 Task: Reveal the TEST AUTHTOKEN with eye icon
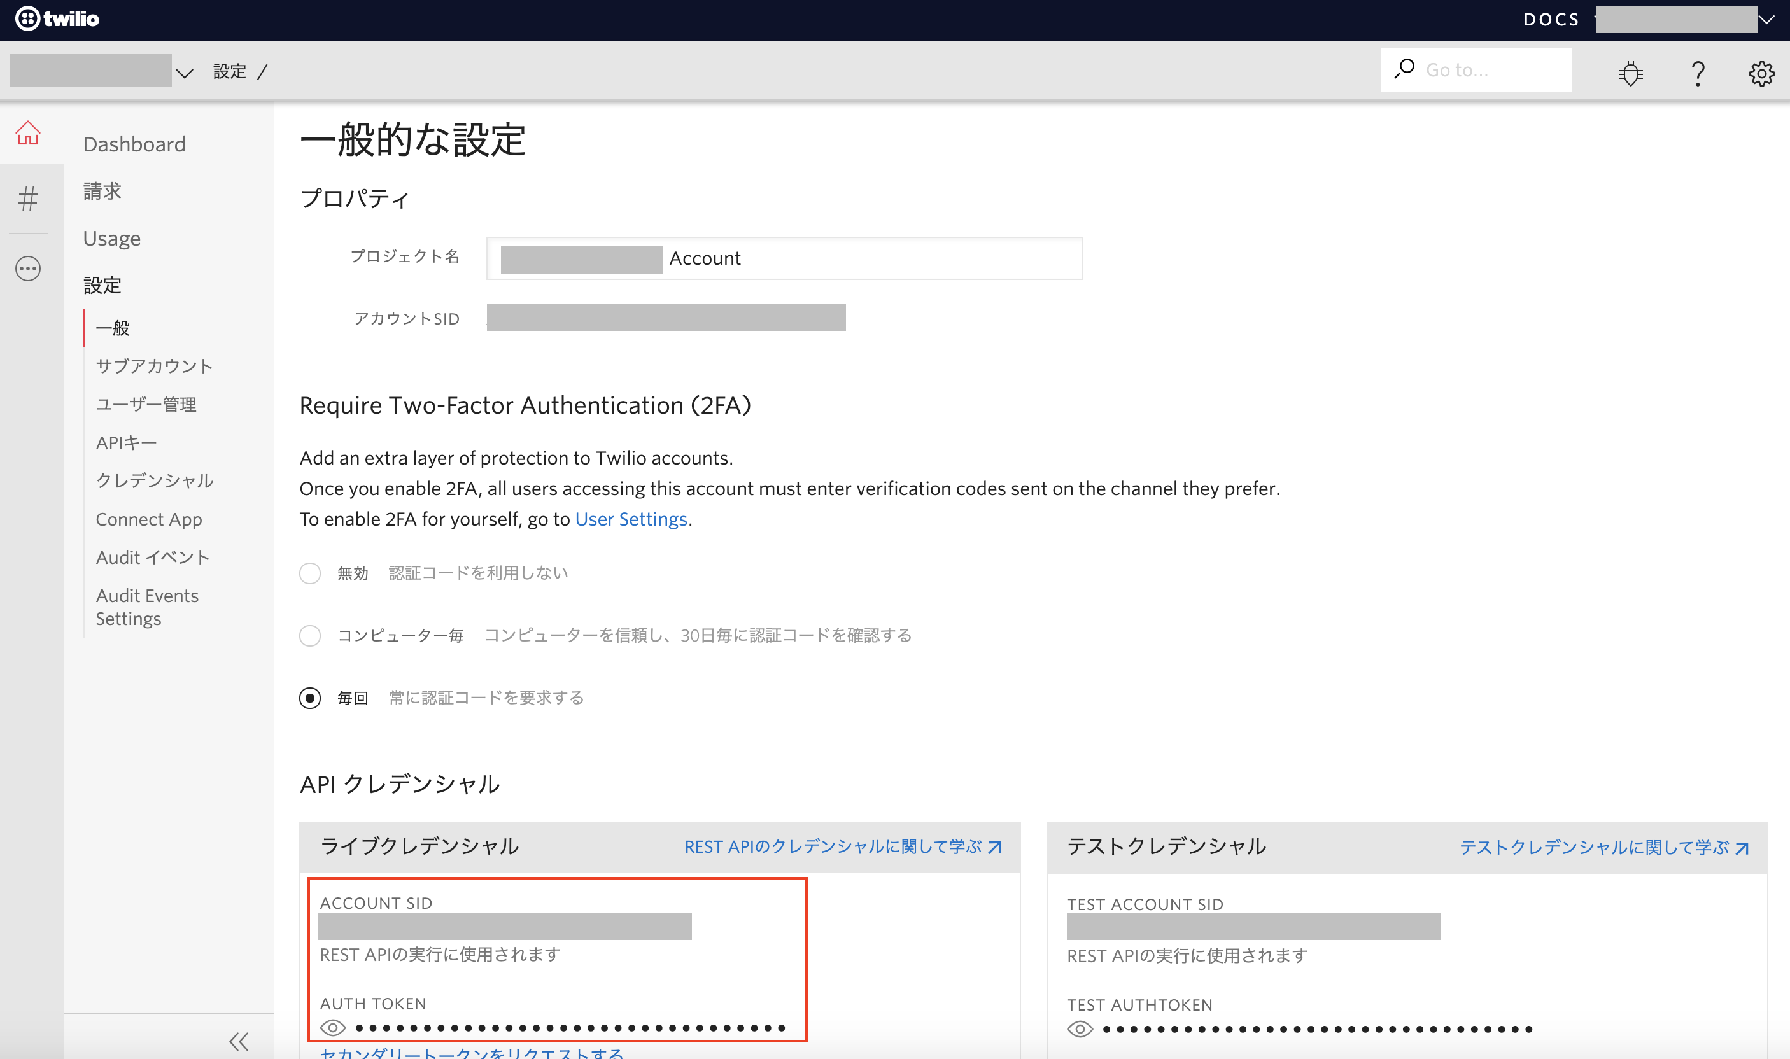(1080, 1028)
